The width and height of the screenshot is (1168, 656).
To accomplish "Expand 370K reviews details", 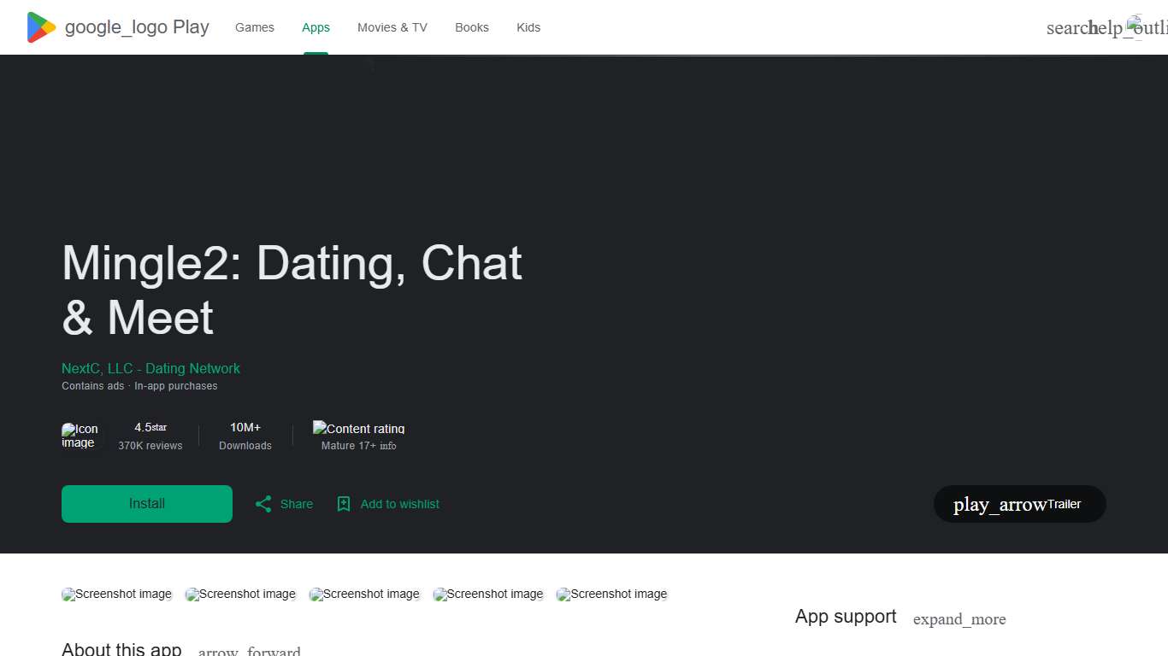I will (150, 445).
